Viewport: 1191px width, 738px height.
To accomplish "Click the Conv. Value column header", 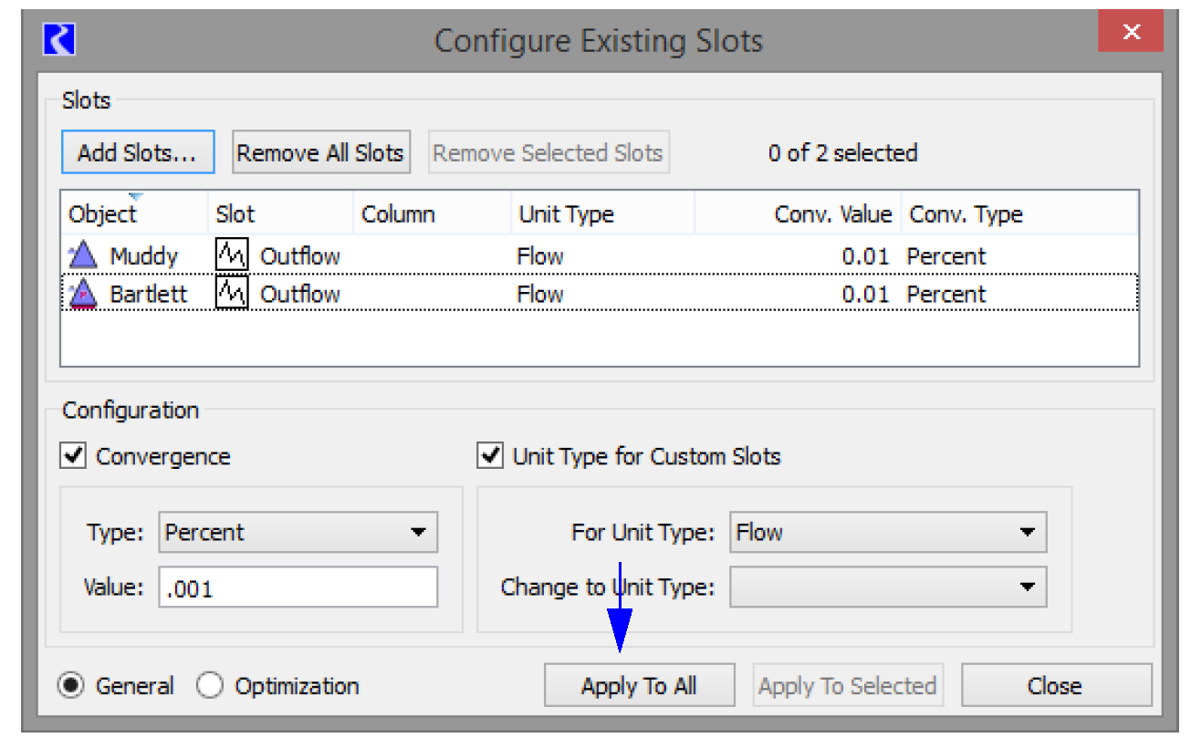I will [831, 214].
